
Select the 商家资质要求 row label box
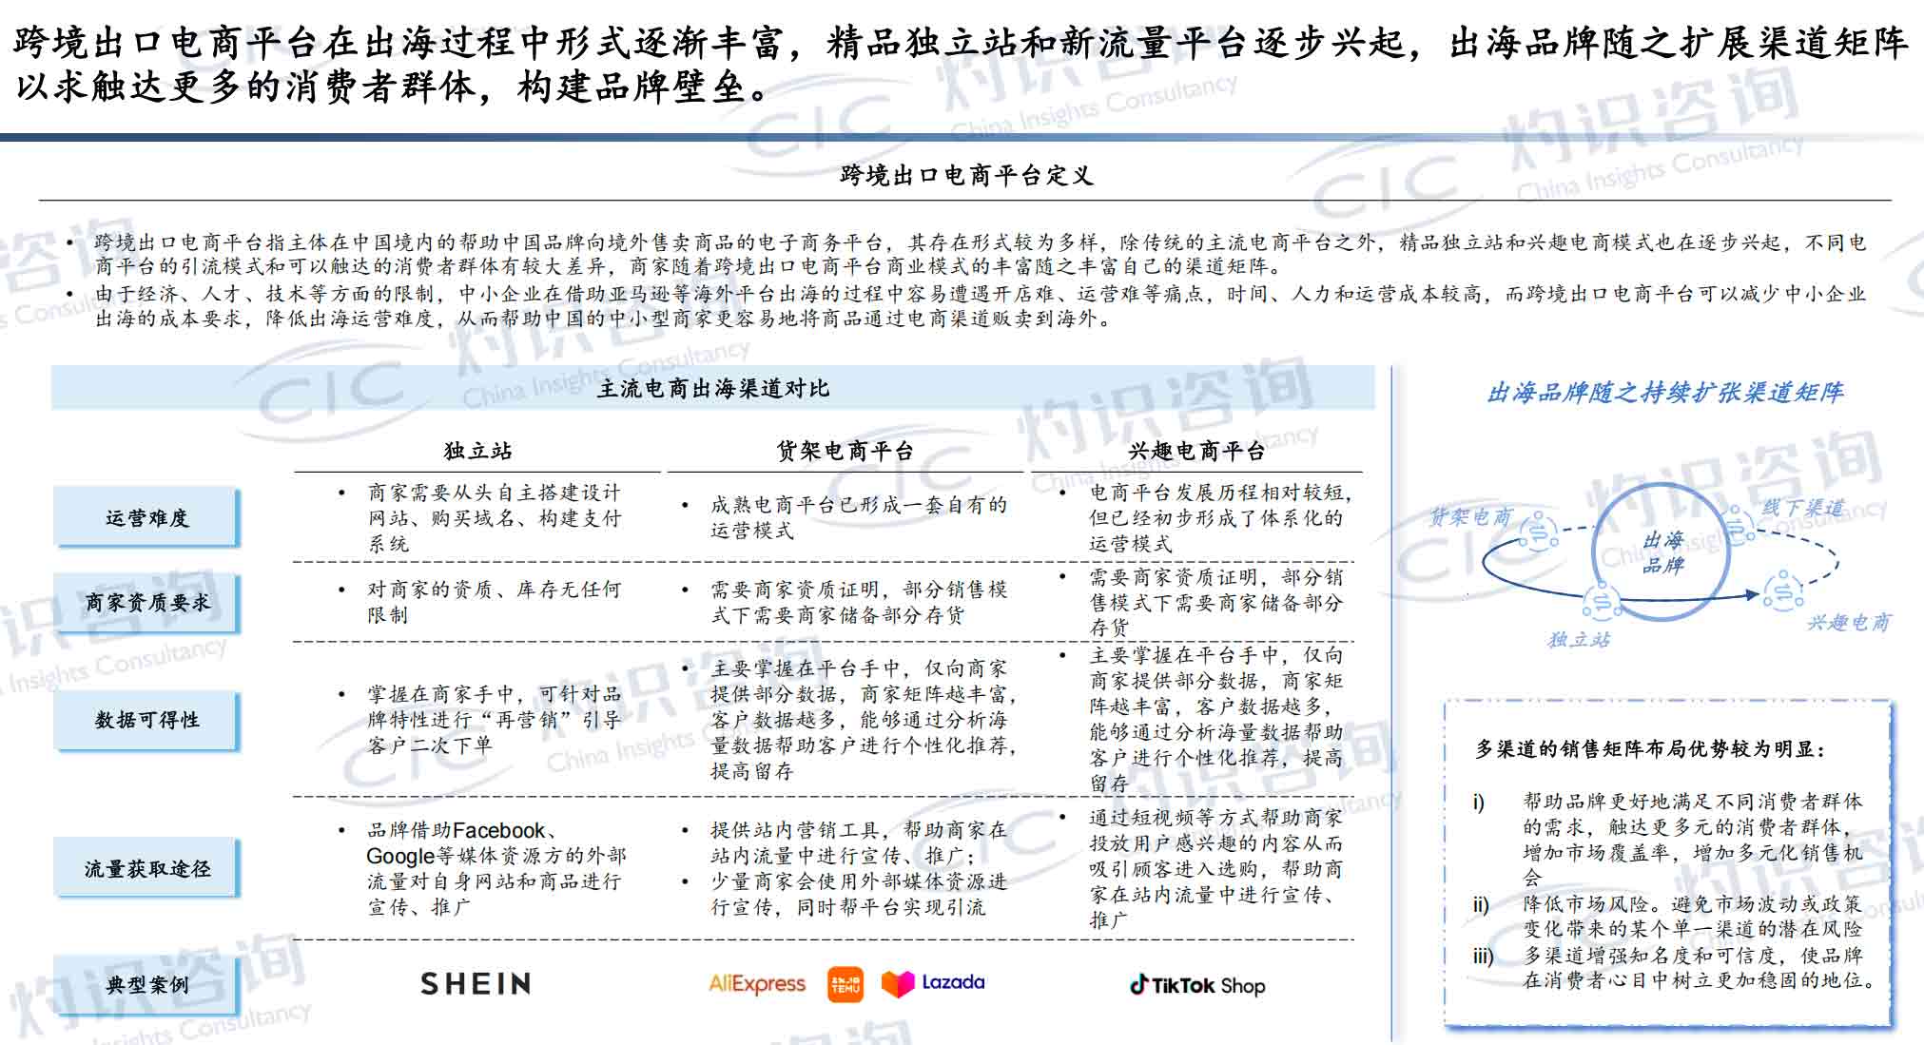click(x=146, y=602)
